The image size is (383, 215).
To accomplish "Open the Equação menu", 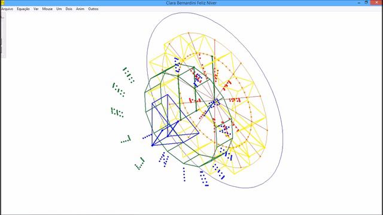I will coord(23,9).
